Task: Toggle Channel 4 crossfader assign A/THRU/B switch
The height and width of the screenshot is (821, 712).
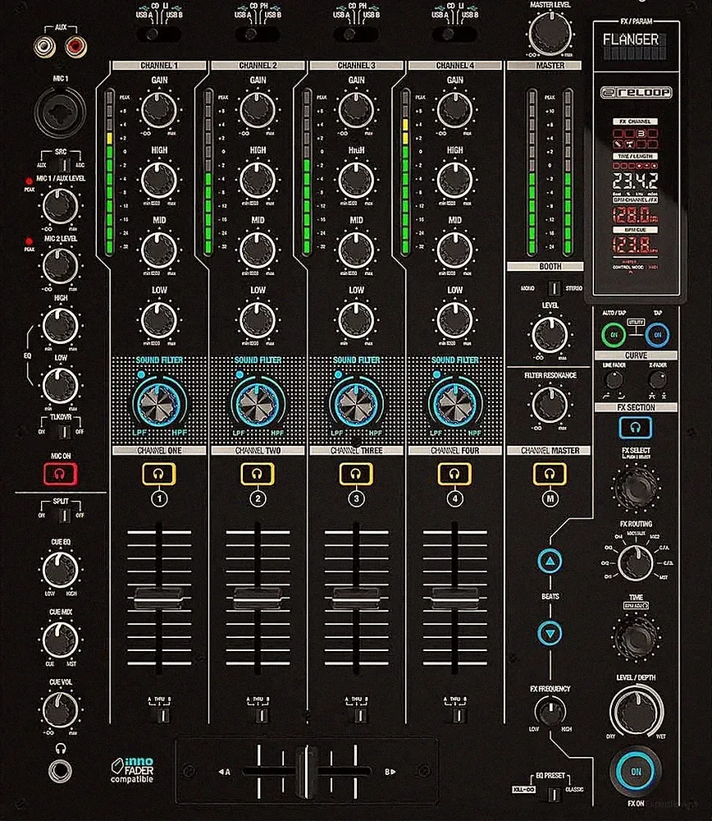Action: (458, 714)
